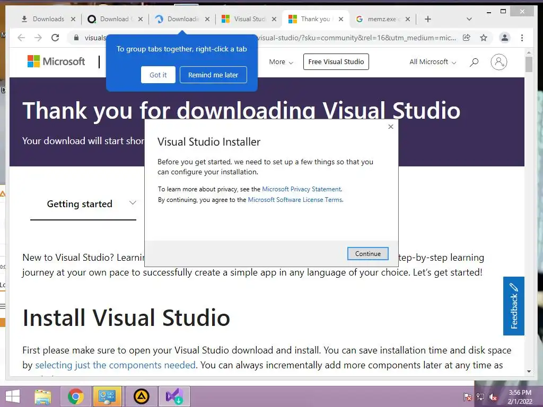Dismiss tab group tip with Got it
The image size is (543, 407).
tap(158, 75)
